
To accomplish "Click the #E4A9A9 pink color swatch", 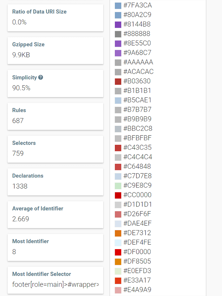I will [118, 290].
